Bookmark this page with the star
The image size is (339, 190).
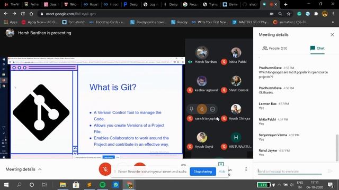tap(289, 14)
